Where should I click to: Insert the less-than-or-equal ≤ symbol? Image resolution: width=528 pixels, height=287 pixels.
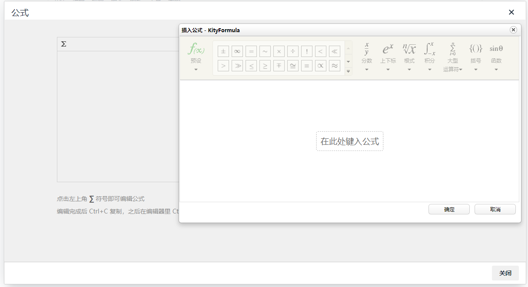click(x=251, y=65)
